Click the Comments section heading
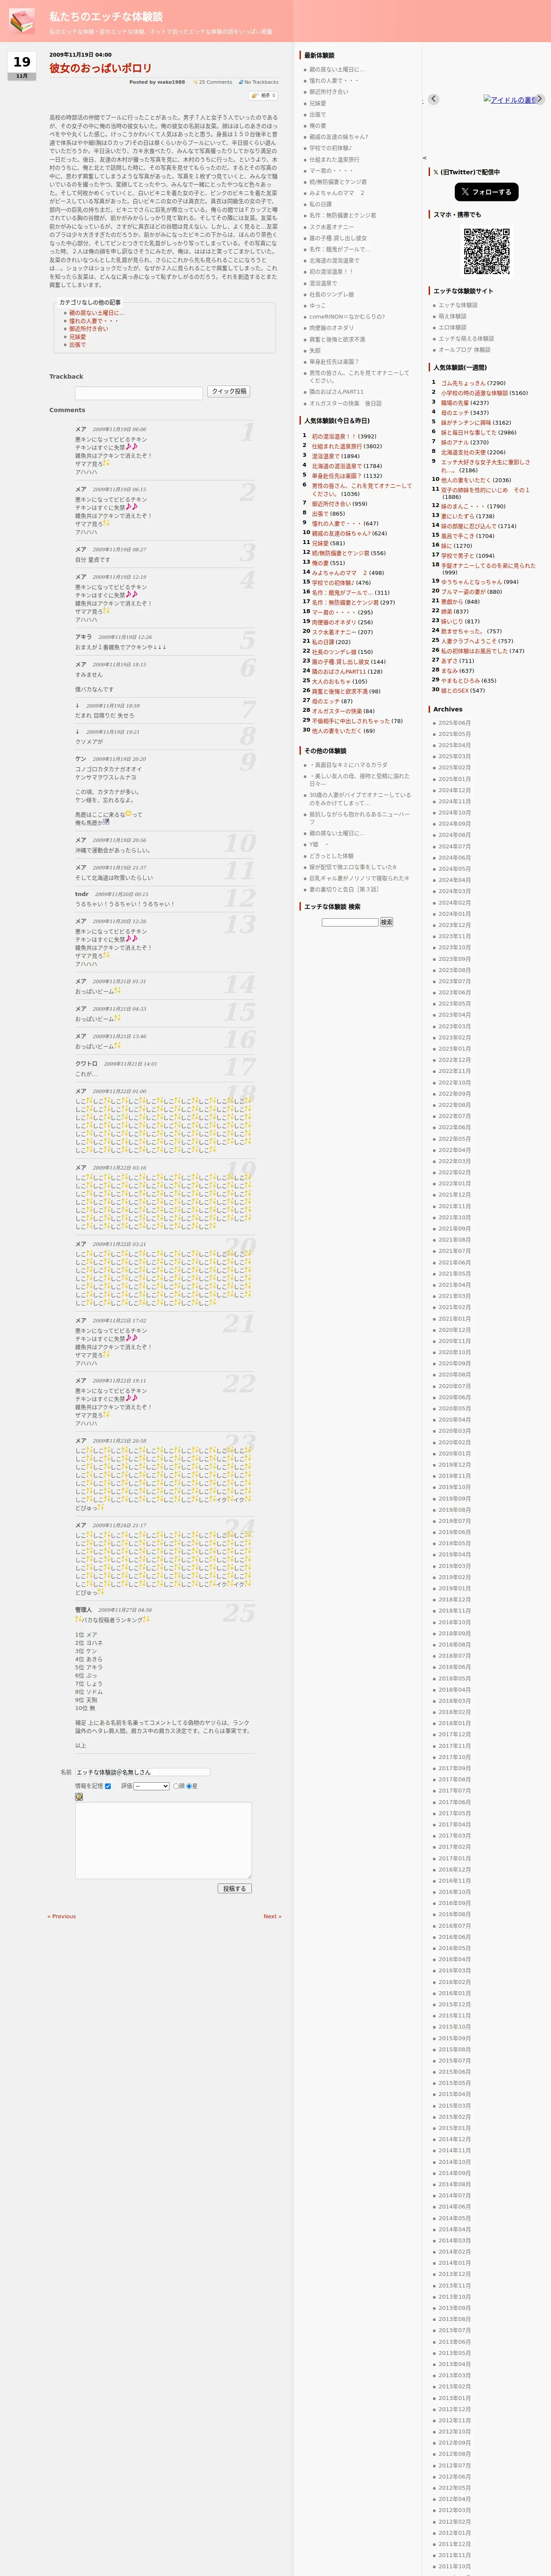The height and width of the screenshot is (2576, 551). coord(67,410)
